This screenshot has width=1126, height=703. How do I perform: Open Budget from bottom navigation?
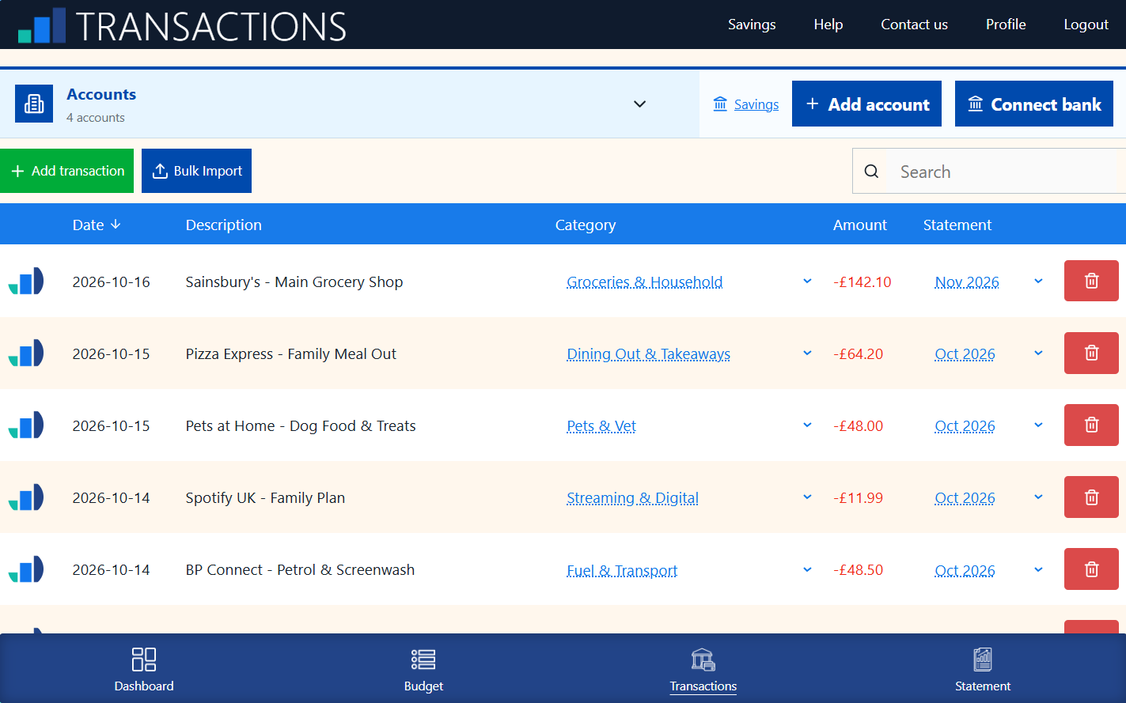(423, 669)
